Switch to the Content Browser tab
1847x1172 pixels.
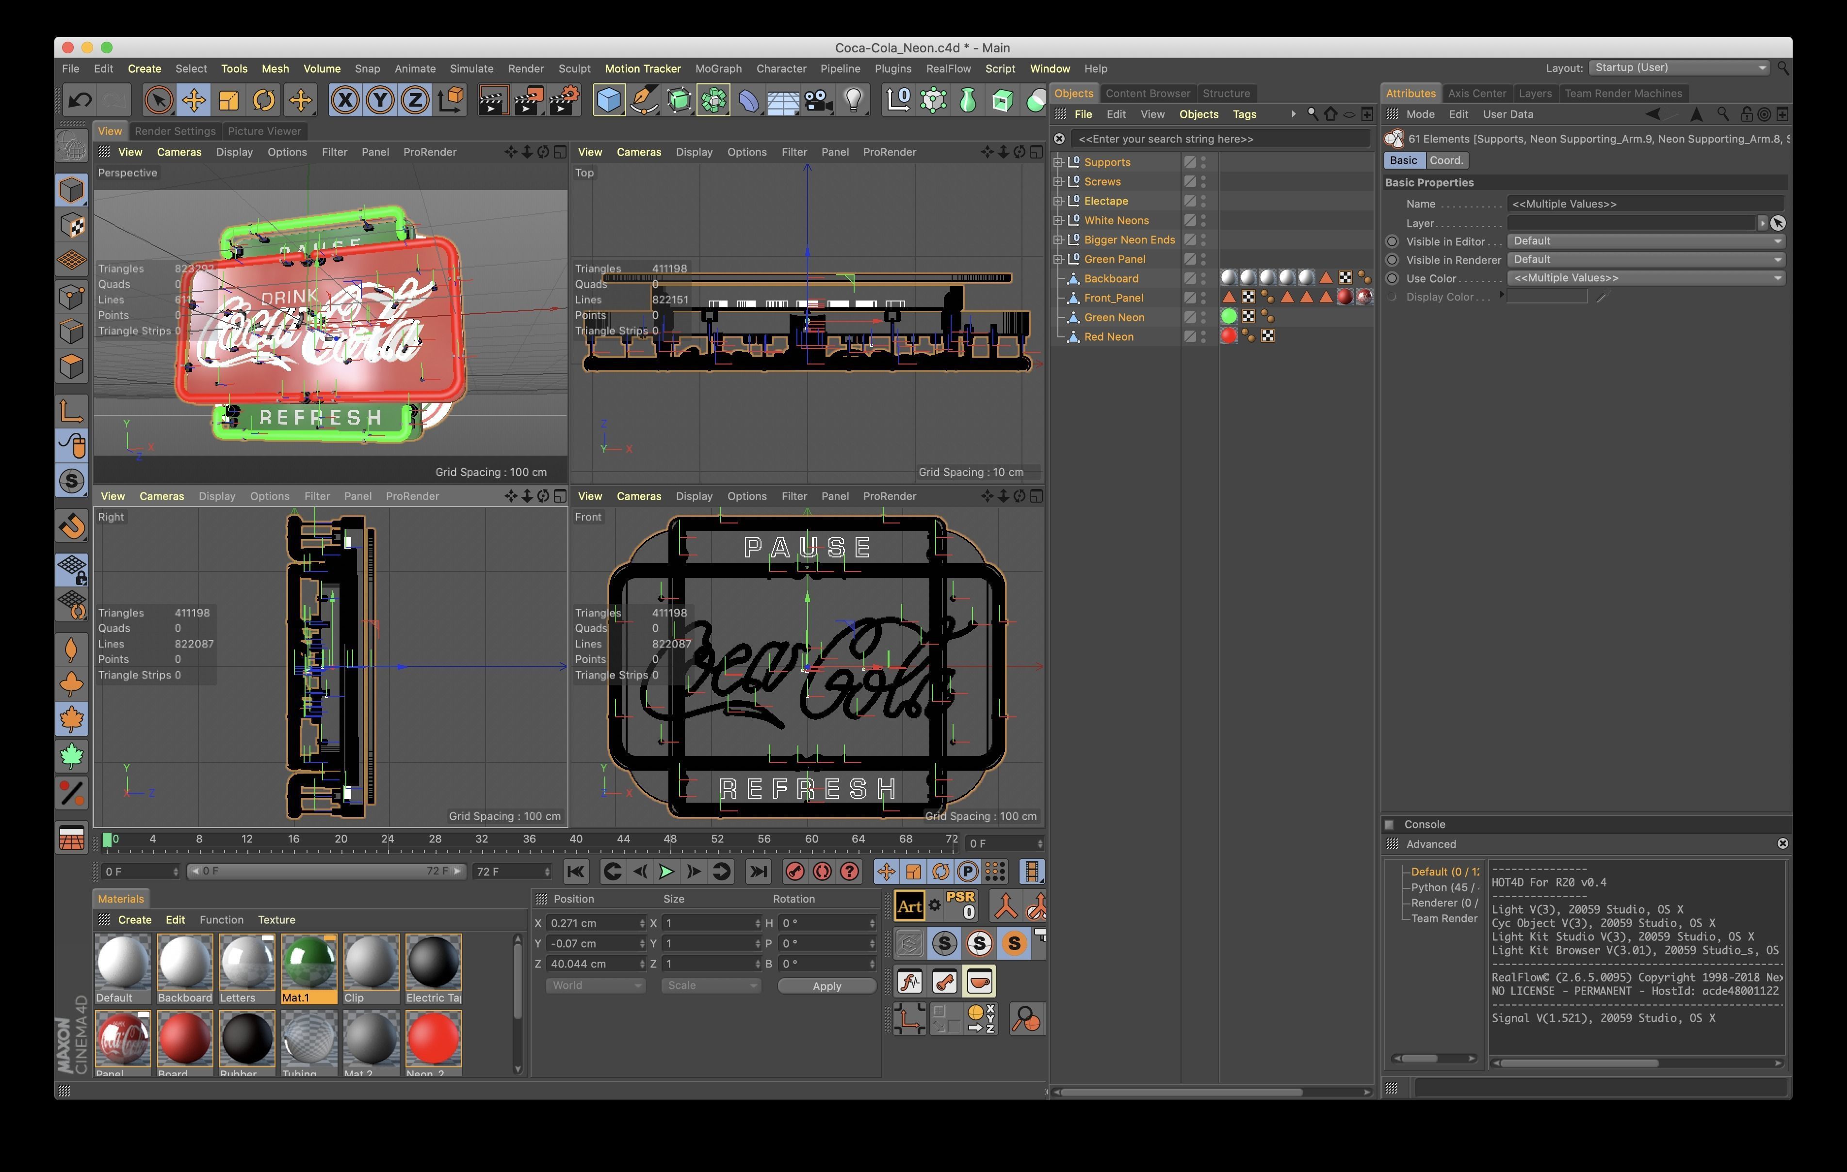point(1148,94)
